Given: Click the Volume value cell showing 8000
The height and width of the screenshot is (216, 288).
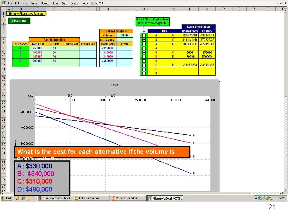Looking at the screenshot, I should click(x=124, y=35).
